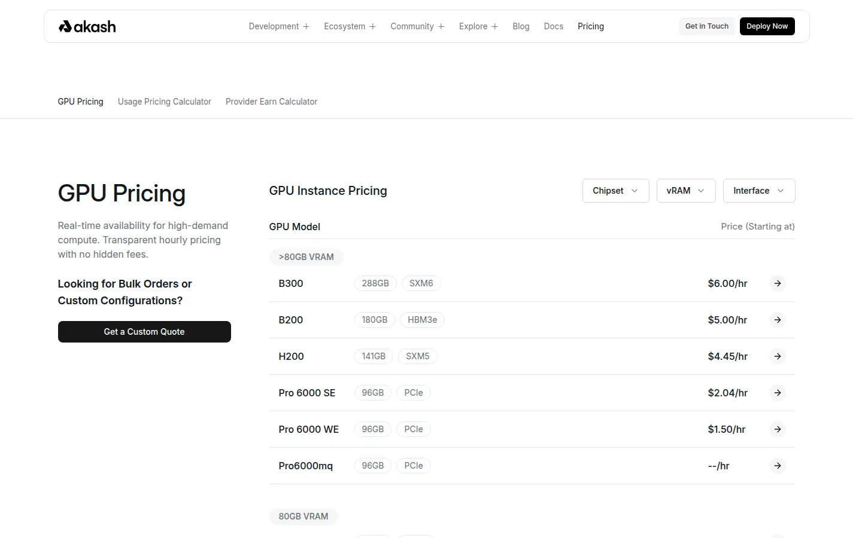
Task: Click the Price (Starting at) column header
Action: pos(758,227)
